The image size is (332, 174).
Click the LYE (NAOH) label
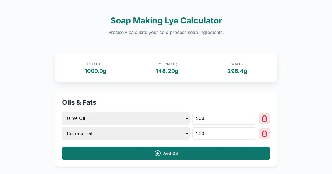(x=167, y=64)
